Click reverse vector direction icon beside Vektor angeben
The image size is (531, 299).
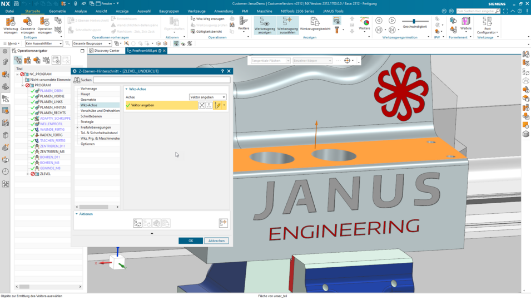[x=202, y=105]
